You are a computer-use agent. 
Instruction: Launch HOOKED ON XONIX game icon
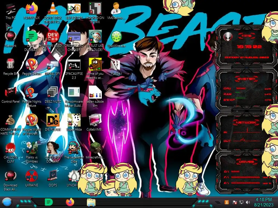pyautogui.click(x=95, y=13)
